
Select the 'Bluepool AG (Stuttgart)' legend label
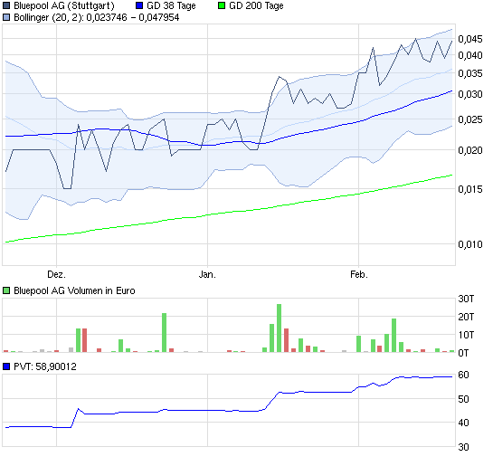coord(64,6)
